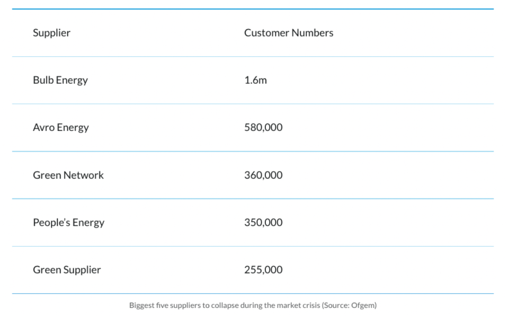This screenshot has width=508, height=317.
Task: Click the 350,000 customer value
Action: pos(263,222)
